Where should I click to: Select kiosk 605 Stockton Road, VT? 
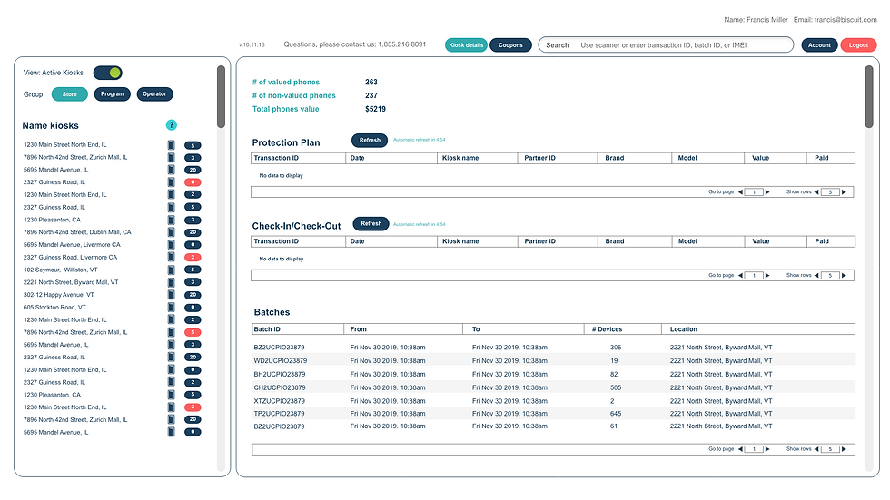(x=54, y=308)
